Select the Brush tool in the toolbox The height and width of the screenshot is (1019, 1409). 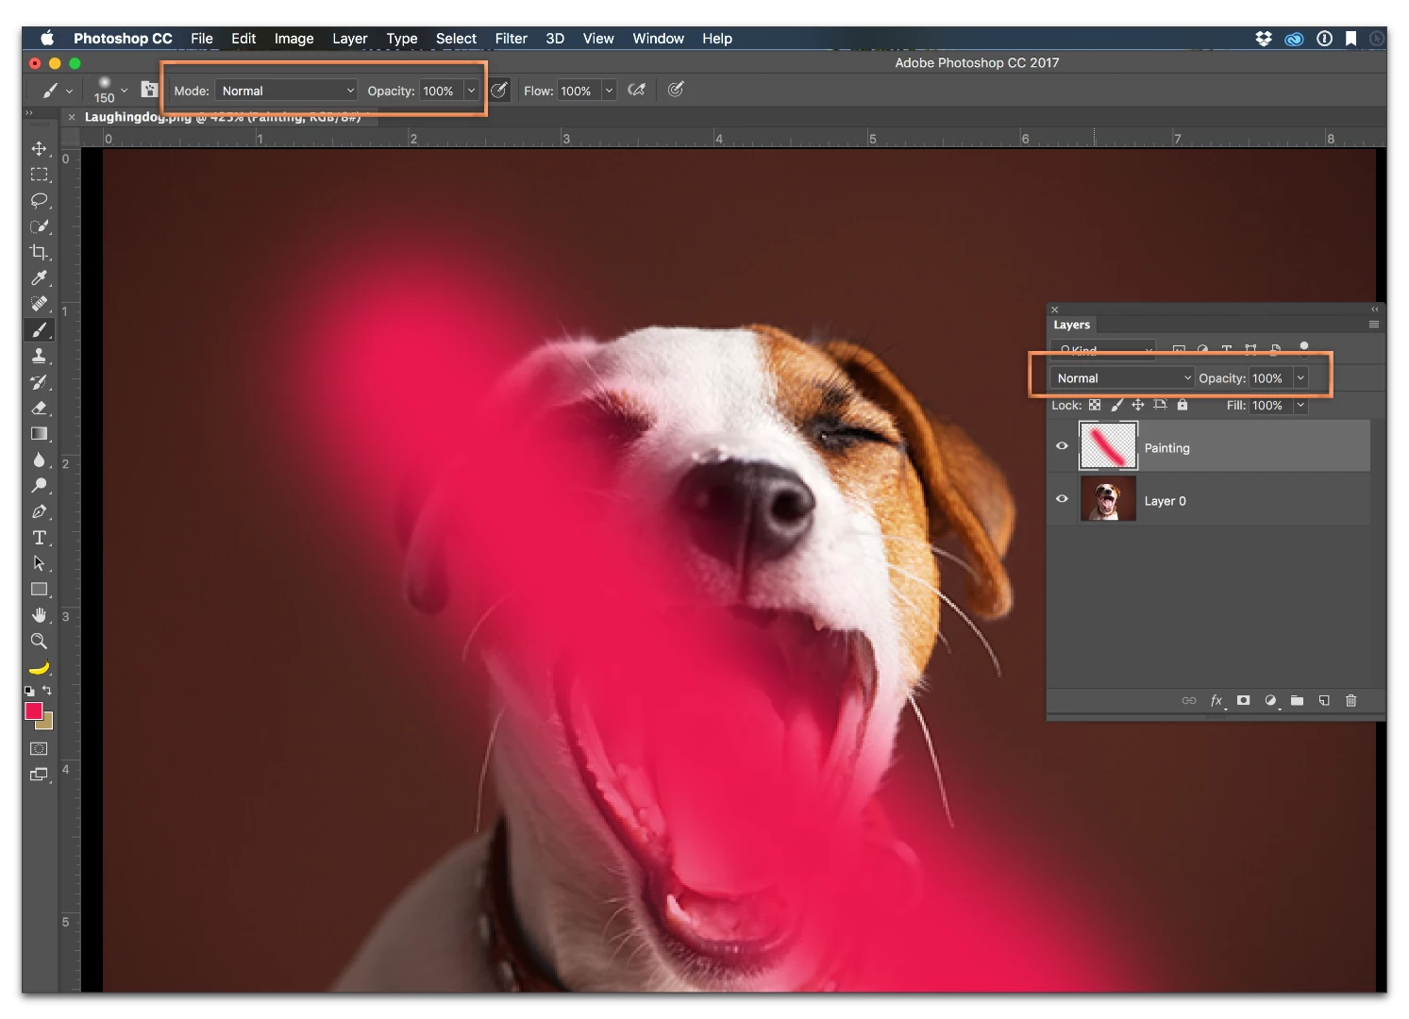click(39, 330)
